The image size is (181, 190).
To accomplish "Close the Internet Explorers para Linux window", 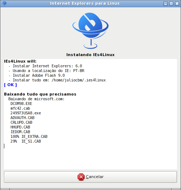I will pyautogui.click(x=177, y=4).
